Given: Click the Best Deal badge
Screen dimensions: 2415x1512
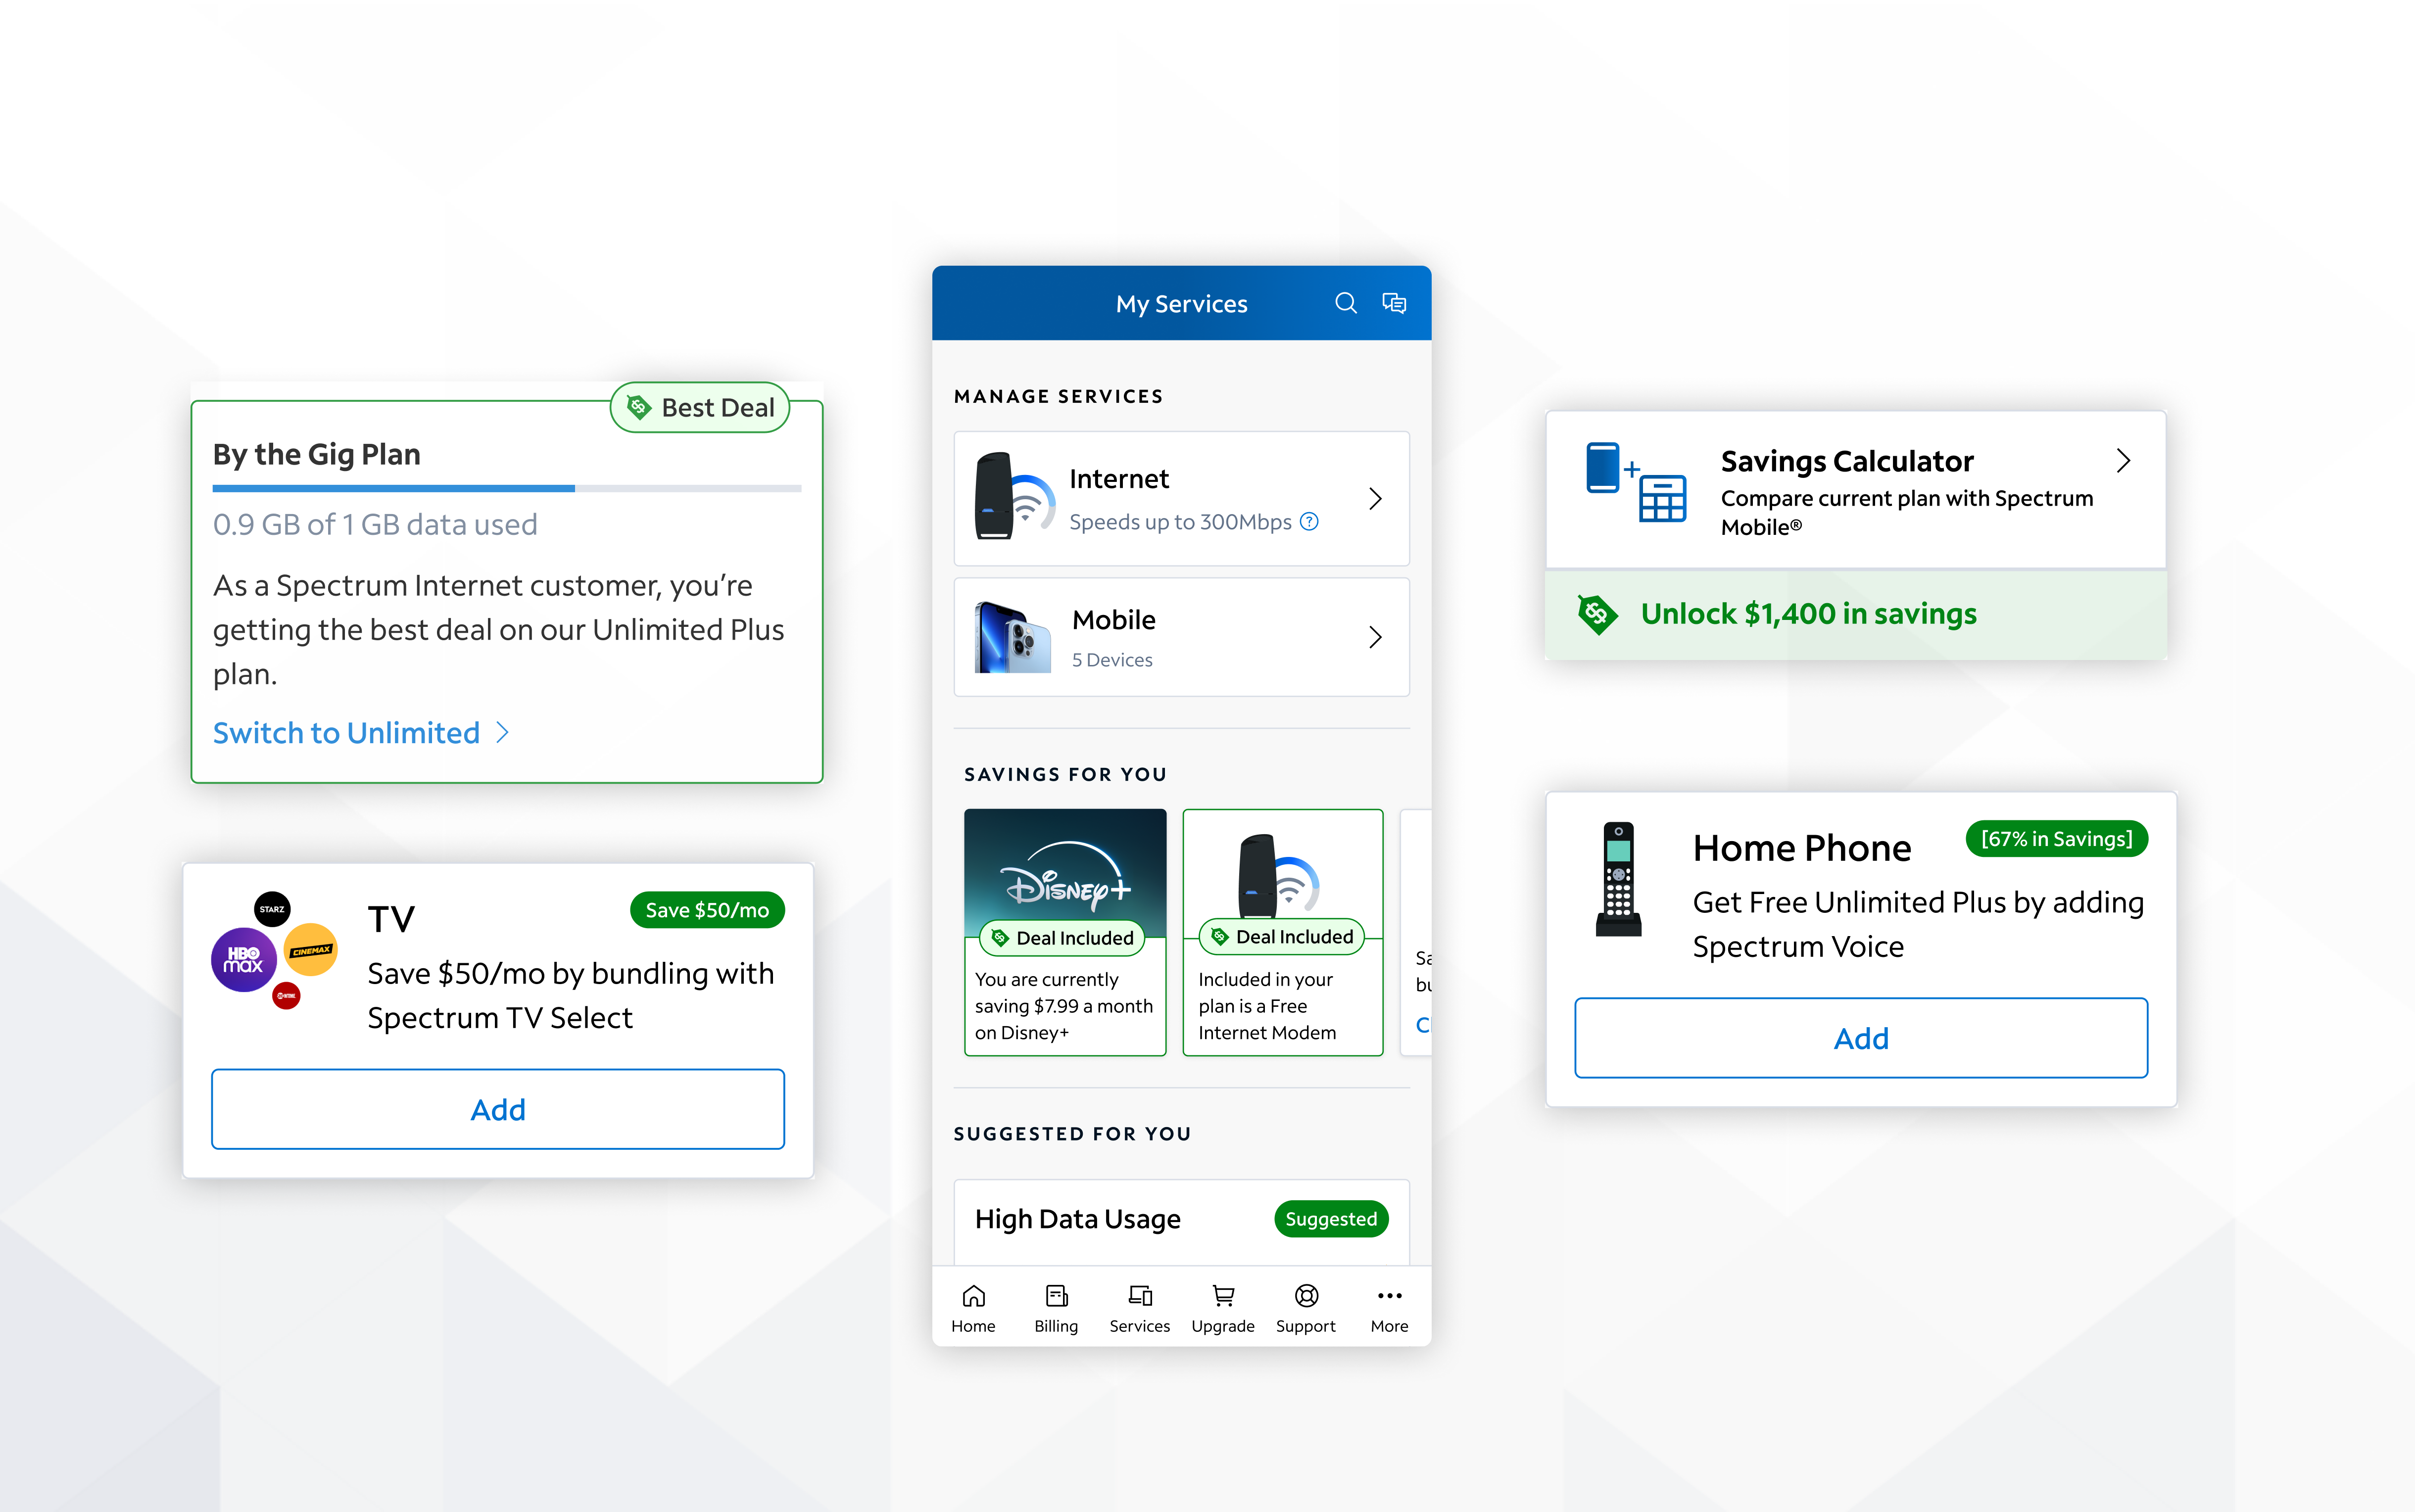Looking at the screenshot, I should pos(700,407).
